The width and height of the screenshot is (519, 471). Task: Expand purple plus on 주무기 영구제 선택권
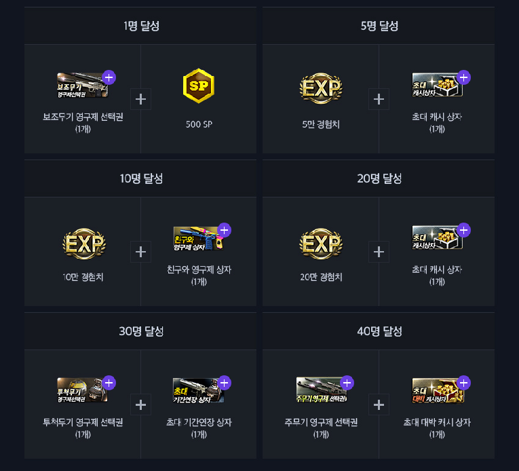tap(347, 383)
